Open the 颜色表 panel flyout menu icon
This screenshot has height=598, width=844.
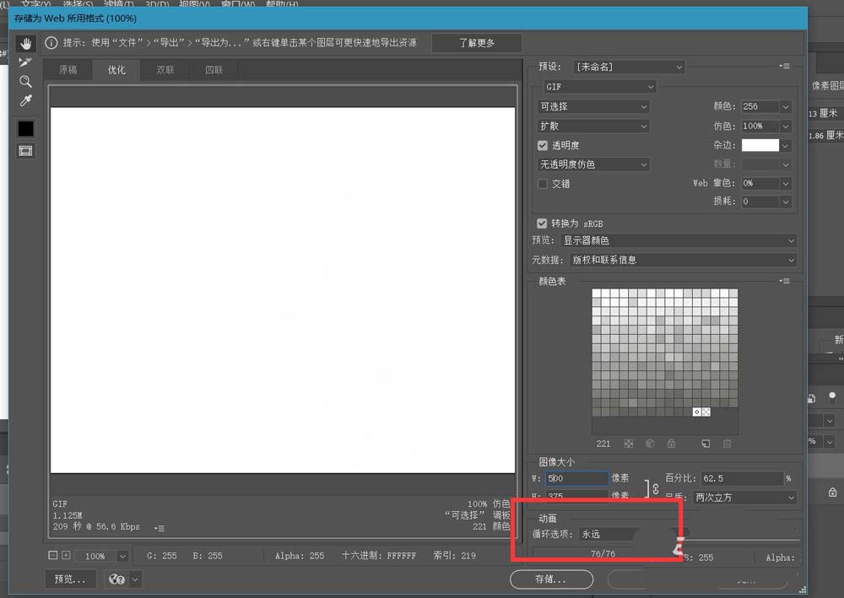pos(785,281)
